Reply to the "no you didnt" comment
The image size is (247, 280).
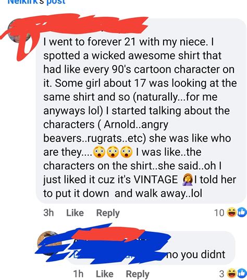pos(138,274)
